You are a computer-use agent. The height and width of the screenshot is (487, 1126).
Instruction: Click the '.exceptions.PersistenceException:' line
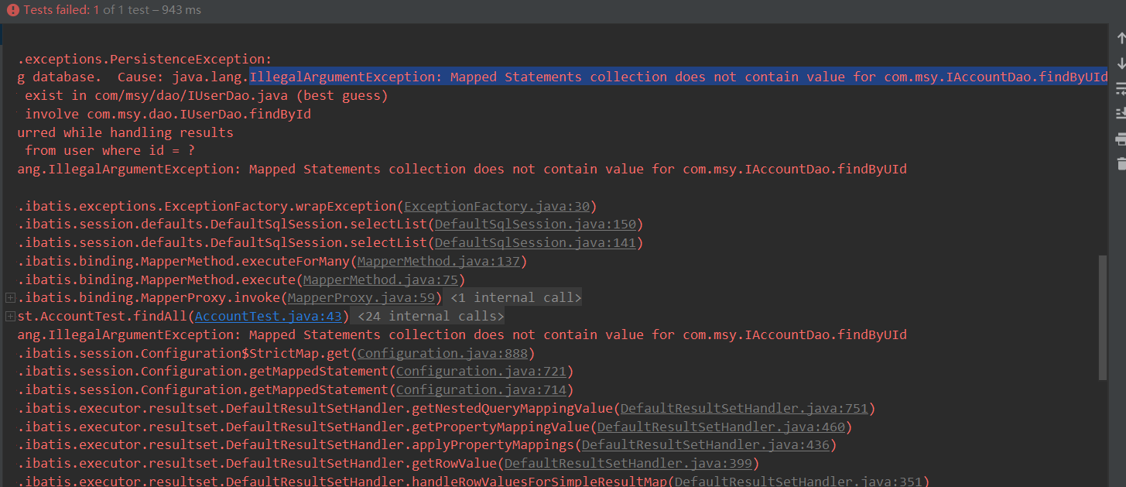point(145,59)
